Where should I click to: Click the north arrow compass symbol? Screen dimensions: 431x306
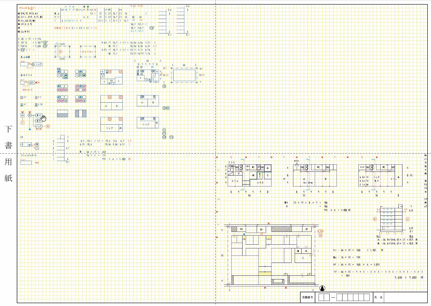(322, 288)
